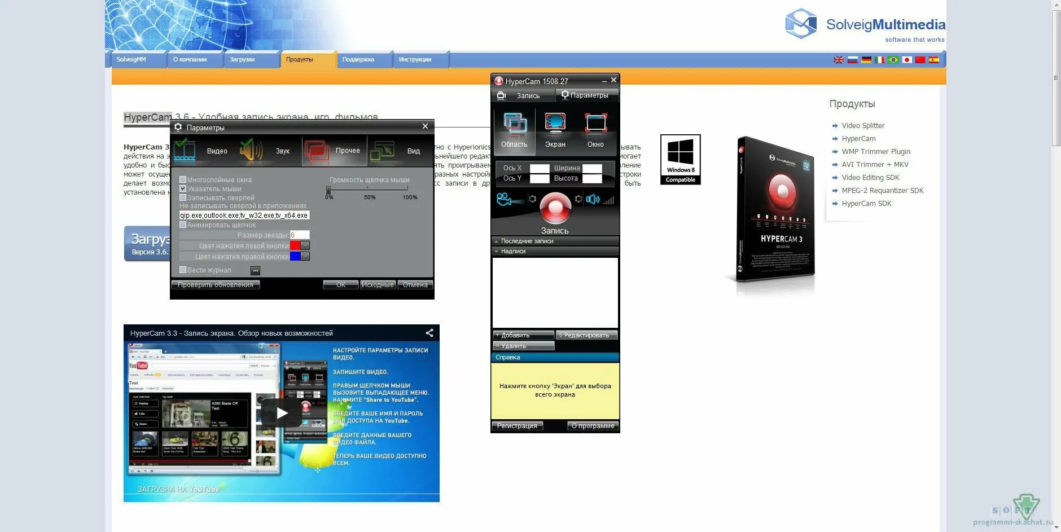Click the Звук orange speaker icon
Image resolution: width=1061 pixels, height=532 pixels.
252,151
